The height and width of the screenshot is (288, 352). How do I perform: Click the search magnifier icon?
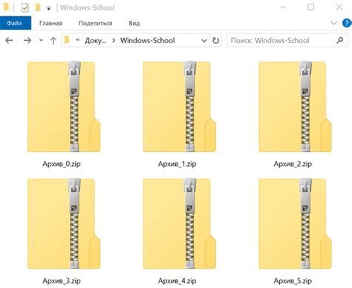point(340,40)
